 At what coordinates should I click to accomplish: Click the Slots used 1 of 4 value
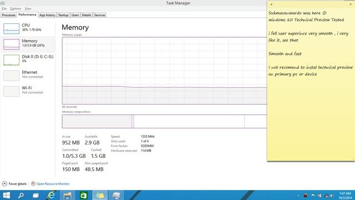click(x=145, y=141)
